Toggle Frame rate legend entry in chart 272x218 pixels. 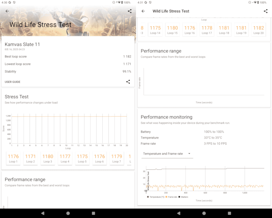pyautogui.click(x=172, y=197)
